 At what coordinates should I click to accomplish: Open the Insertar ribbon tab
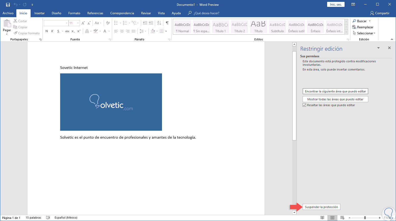coord(39,13)
